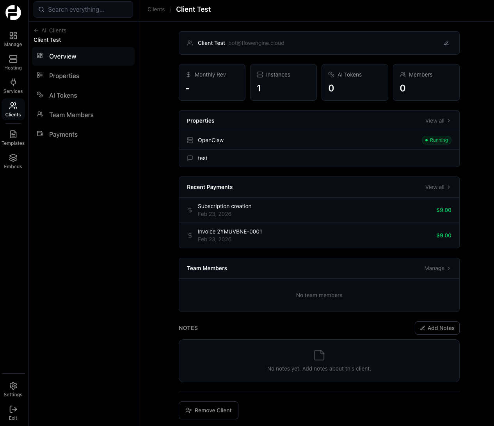Screen dimensions: 494x426
Task: Open the Templates icon
Action: (x=13, y=134)
